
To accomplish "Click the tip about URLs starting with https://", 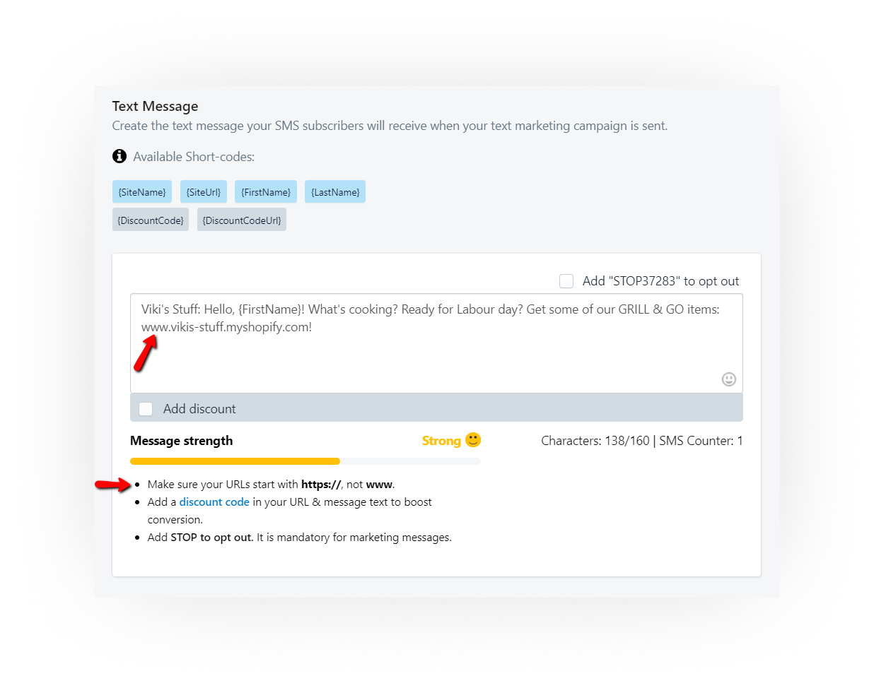I will click(x=271, y=485).
